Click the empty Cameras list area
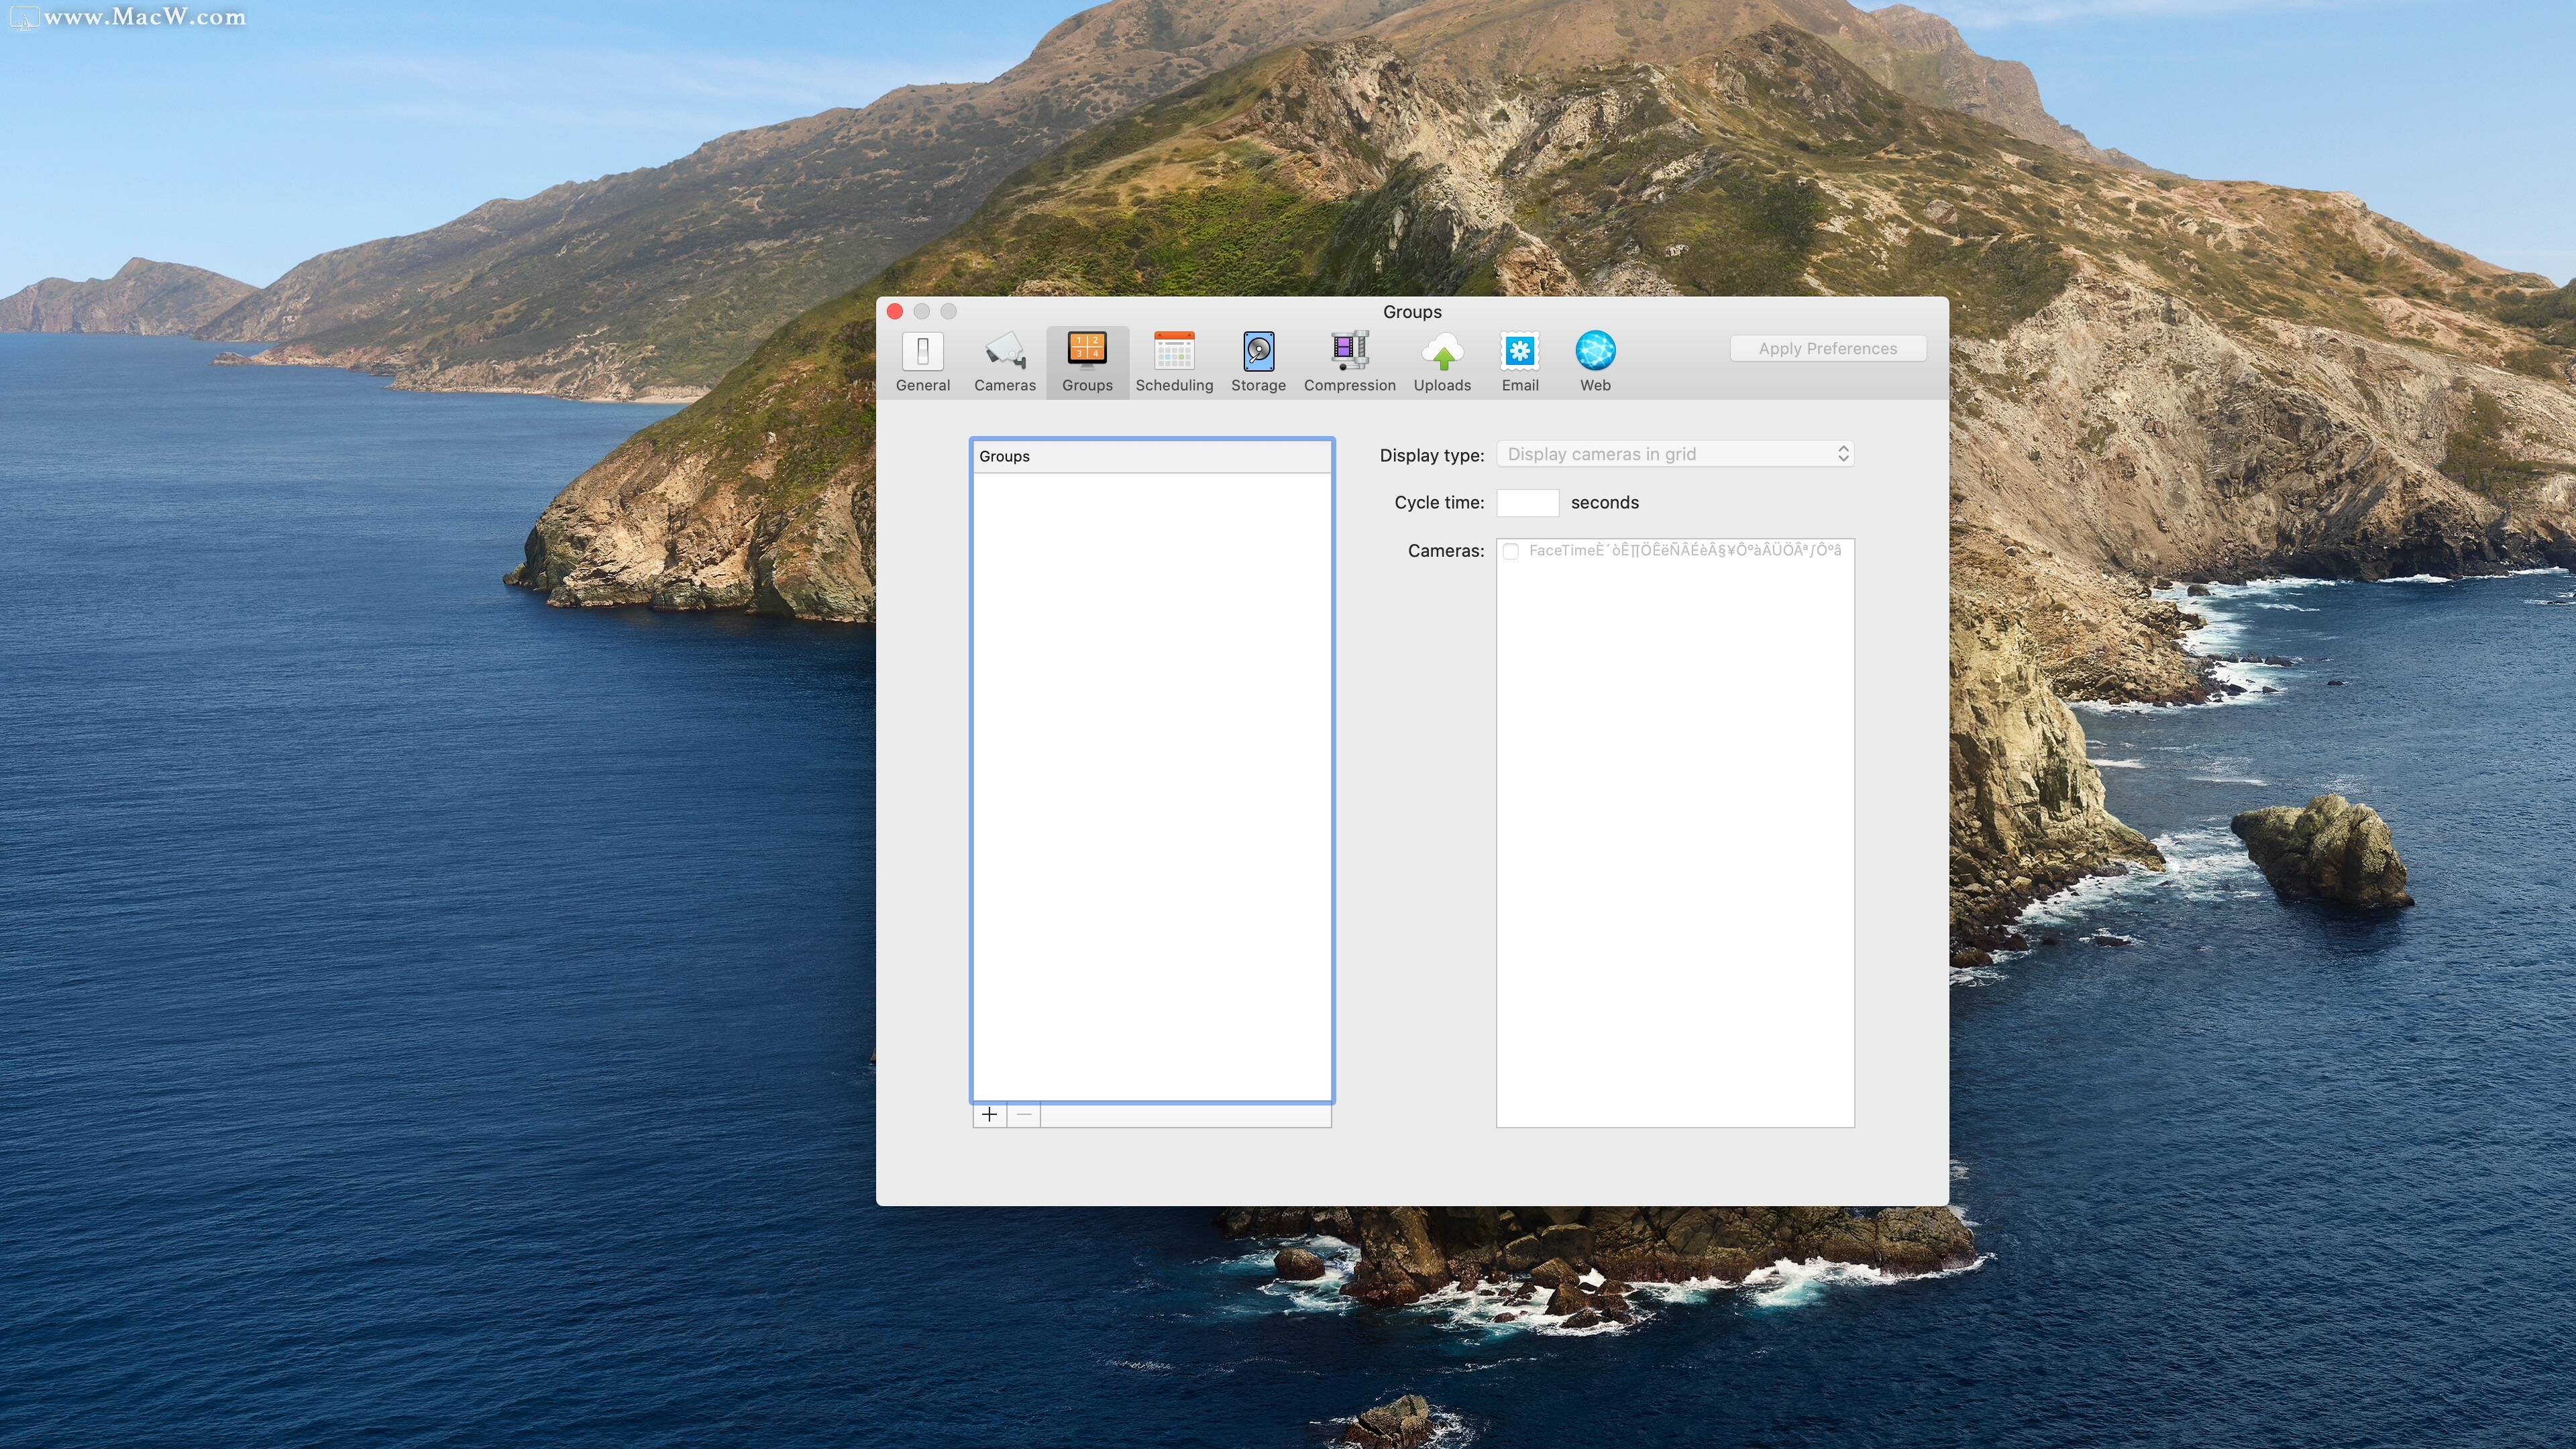Viewport: 2576px width, 1449px height. [1674, 840]
